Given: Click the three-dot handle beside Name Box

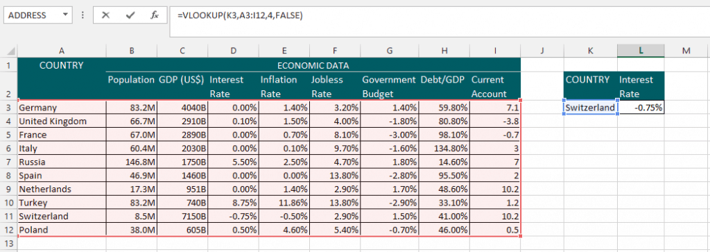Looking at the screenshot, I should pyautogui.click(x=82, y=15).
